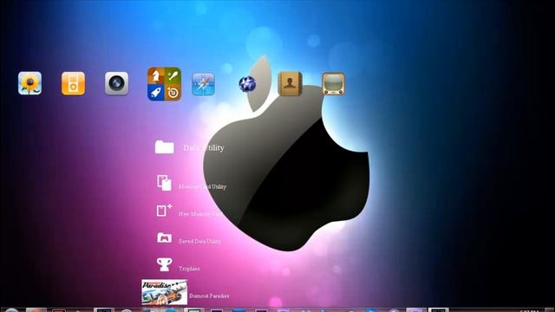This screenshot has width=555, height=312.
Task: Select the blue star ball icon
Action: point(247,84)
